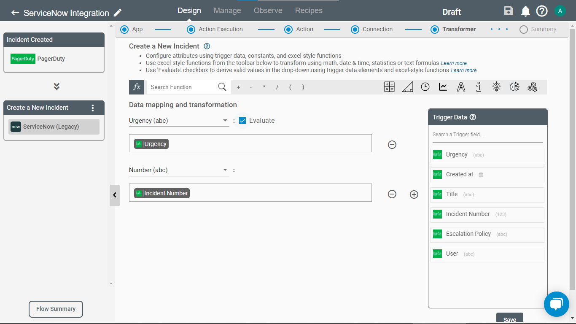The image size is (576, 324).
Task: Open the Number (abc) attribute dropdown
Action: click(x=179, y=170)
